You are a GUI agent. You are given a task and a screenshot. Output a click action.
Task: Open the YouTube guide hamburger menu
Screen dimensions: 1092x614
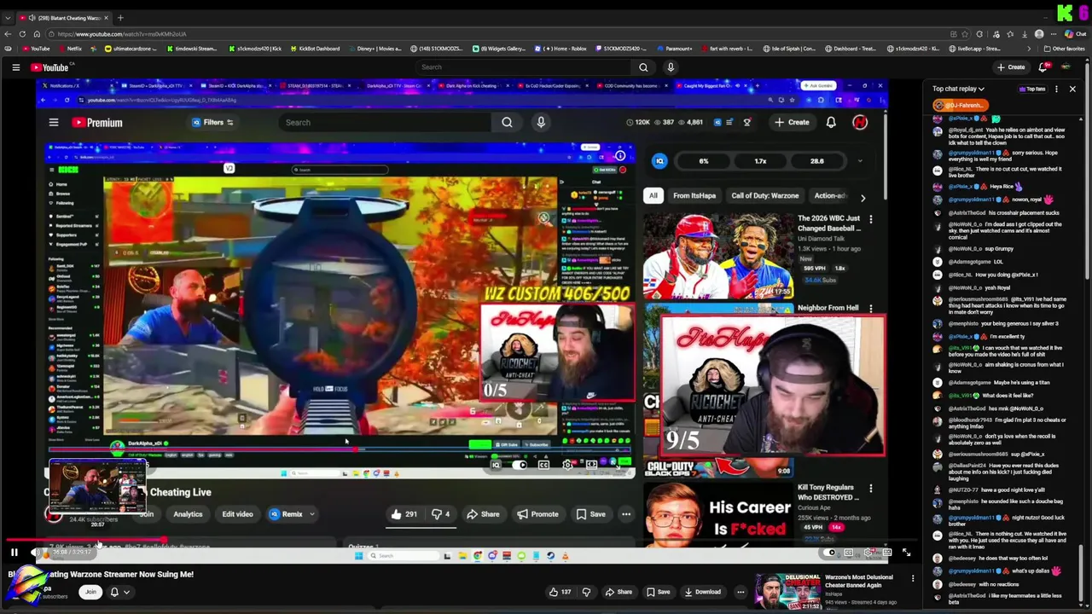tap(15, 67)
